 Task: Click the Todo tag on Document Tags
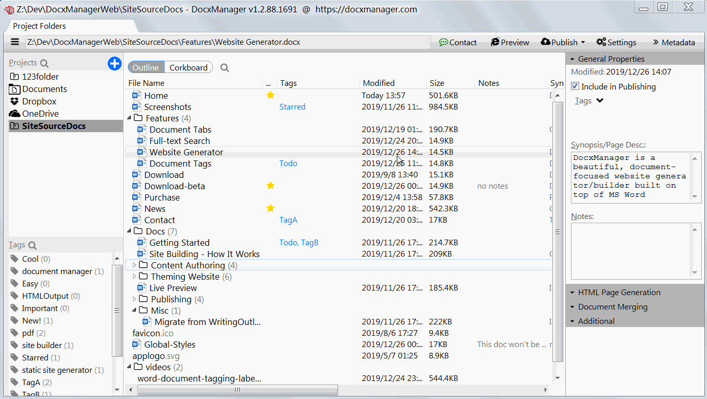(x=288, y=164)
